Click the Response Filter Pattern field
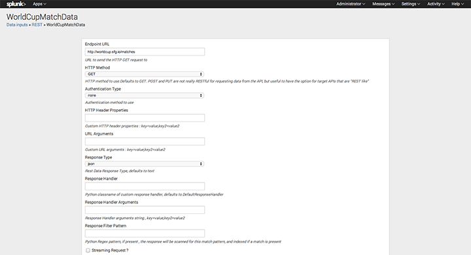Screen dimensions: 471x255 coord(145,233)
